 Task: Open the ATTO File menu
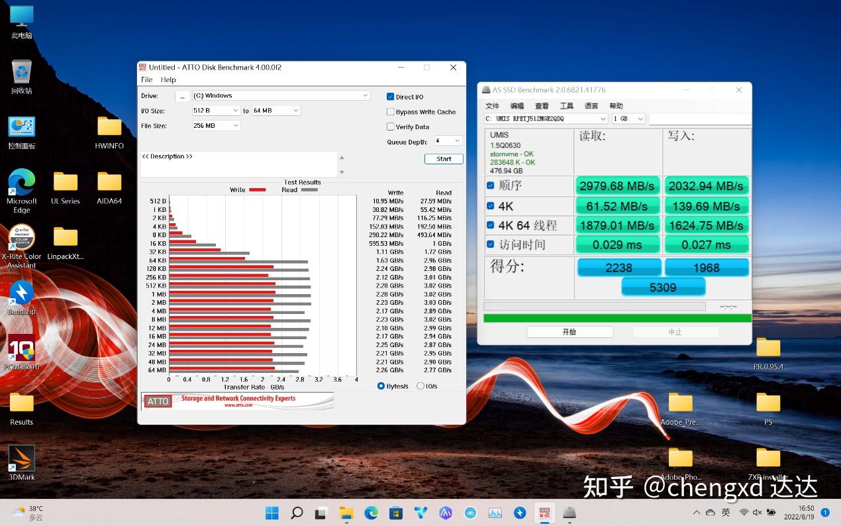[x=147, y=79]
